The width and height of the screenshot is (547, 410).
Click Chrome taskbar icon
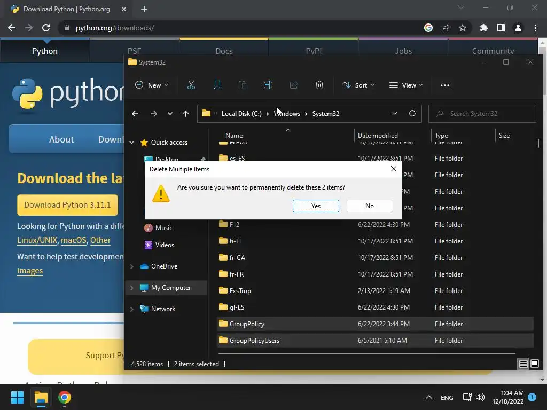click(65, 397)
